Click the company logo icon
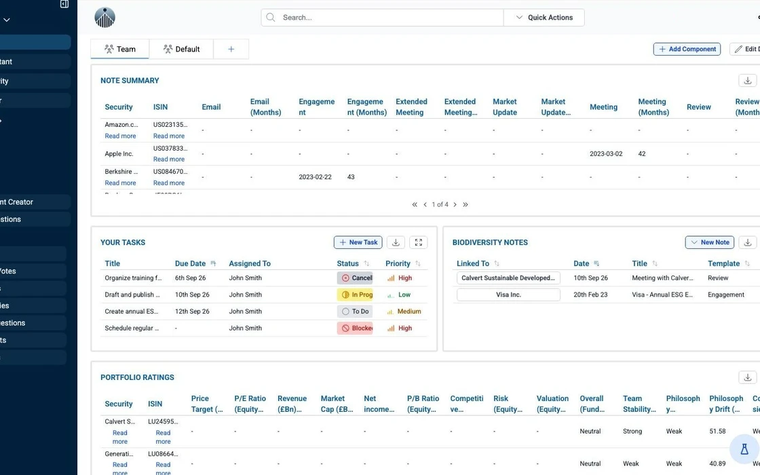 click(x=104, y=18)
